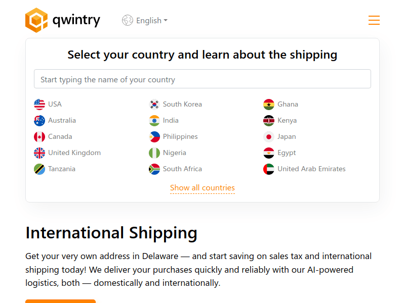Click the Nigeria flag icon

click(154, 153)
